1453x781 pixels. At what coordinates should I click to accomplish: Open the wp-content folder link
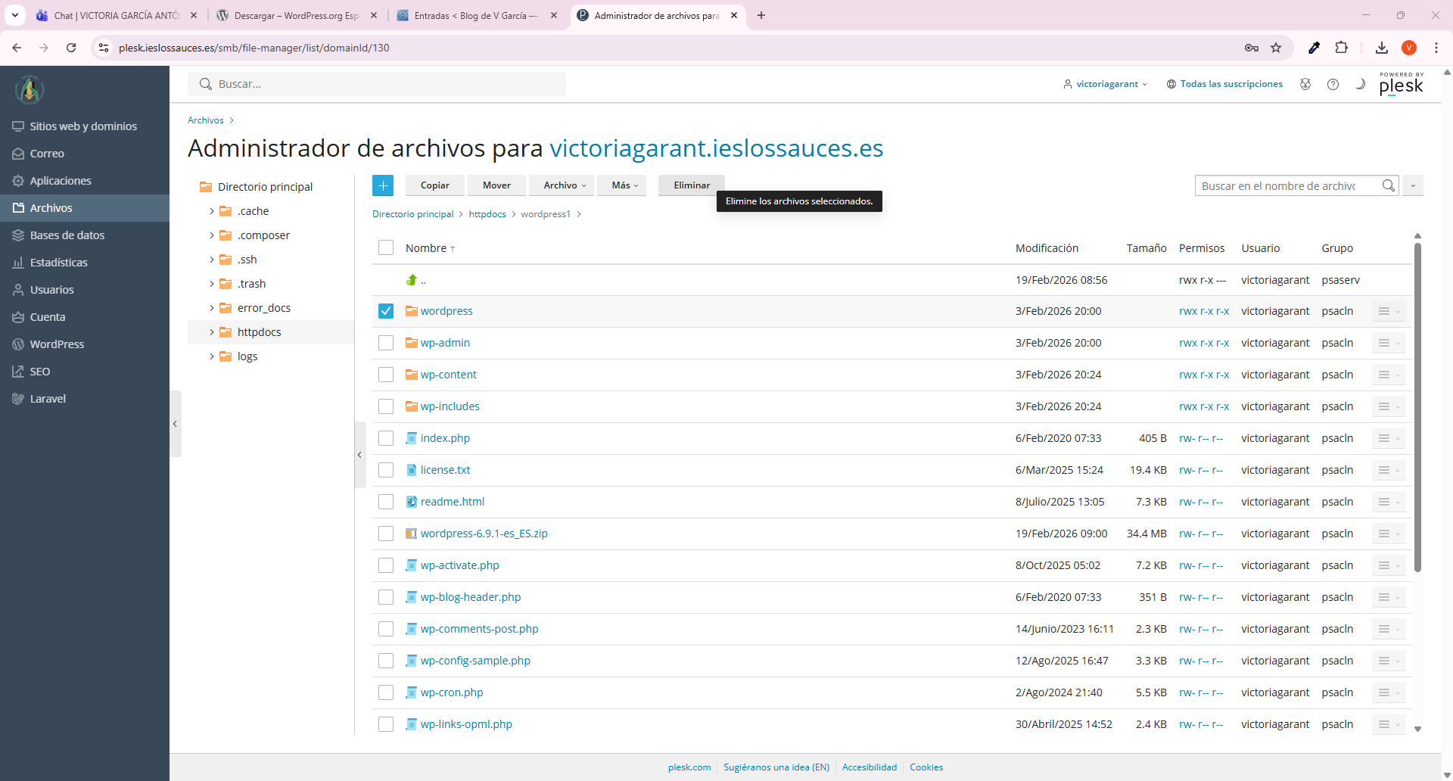click(x=448, y=375)
